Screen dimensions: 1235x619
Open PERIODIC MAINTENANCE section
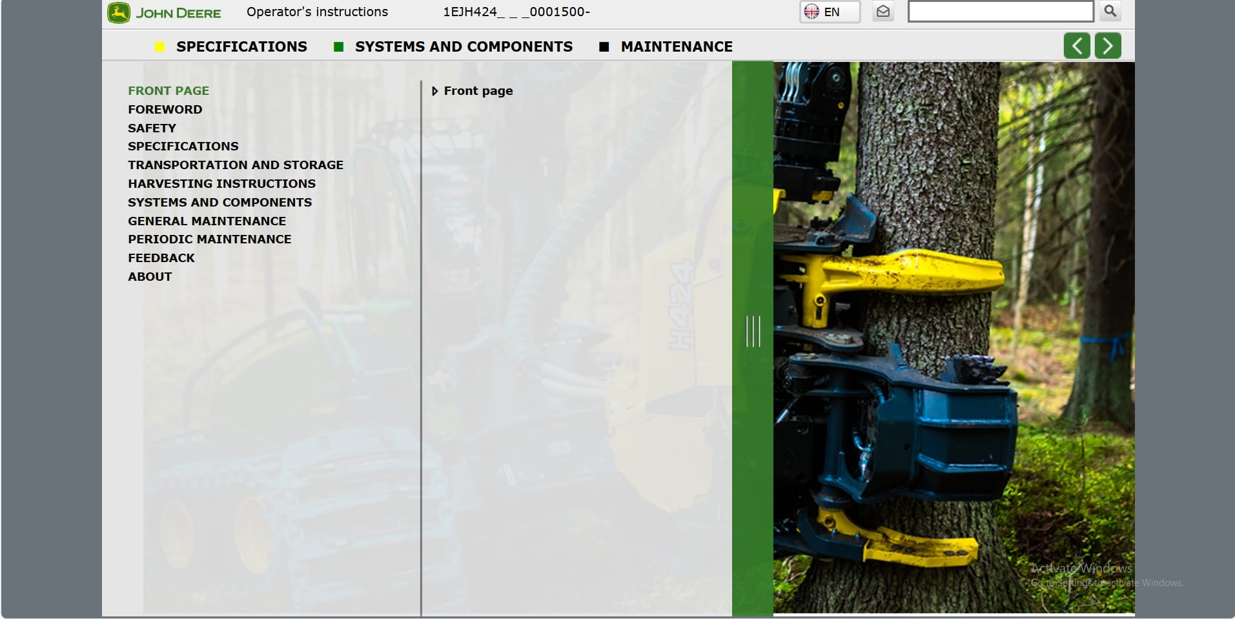tap(210, 239)
